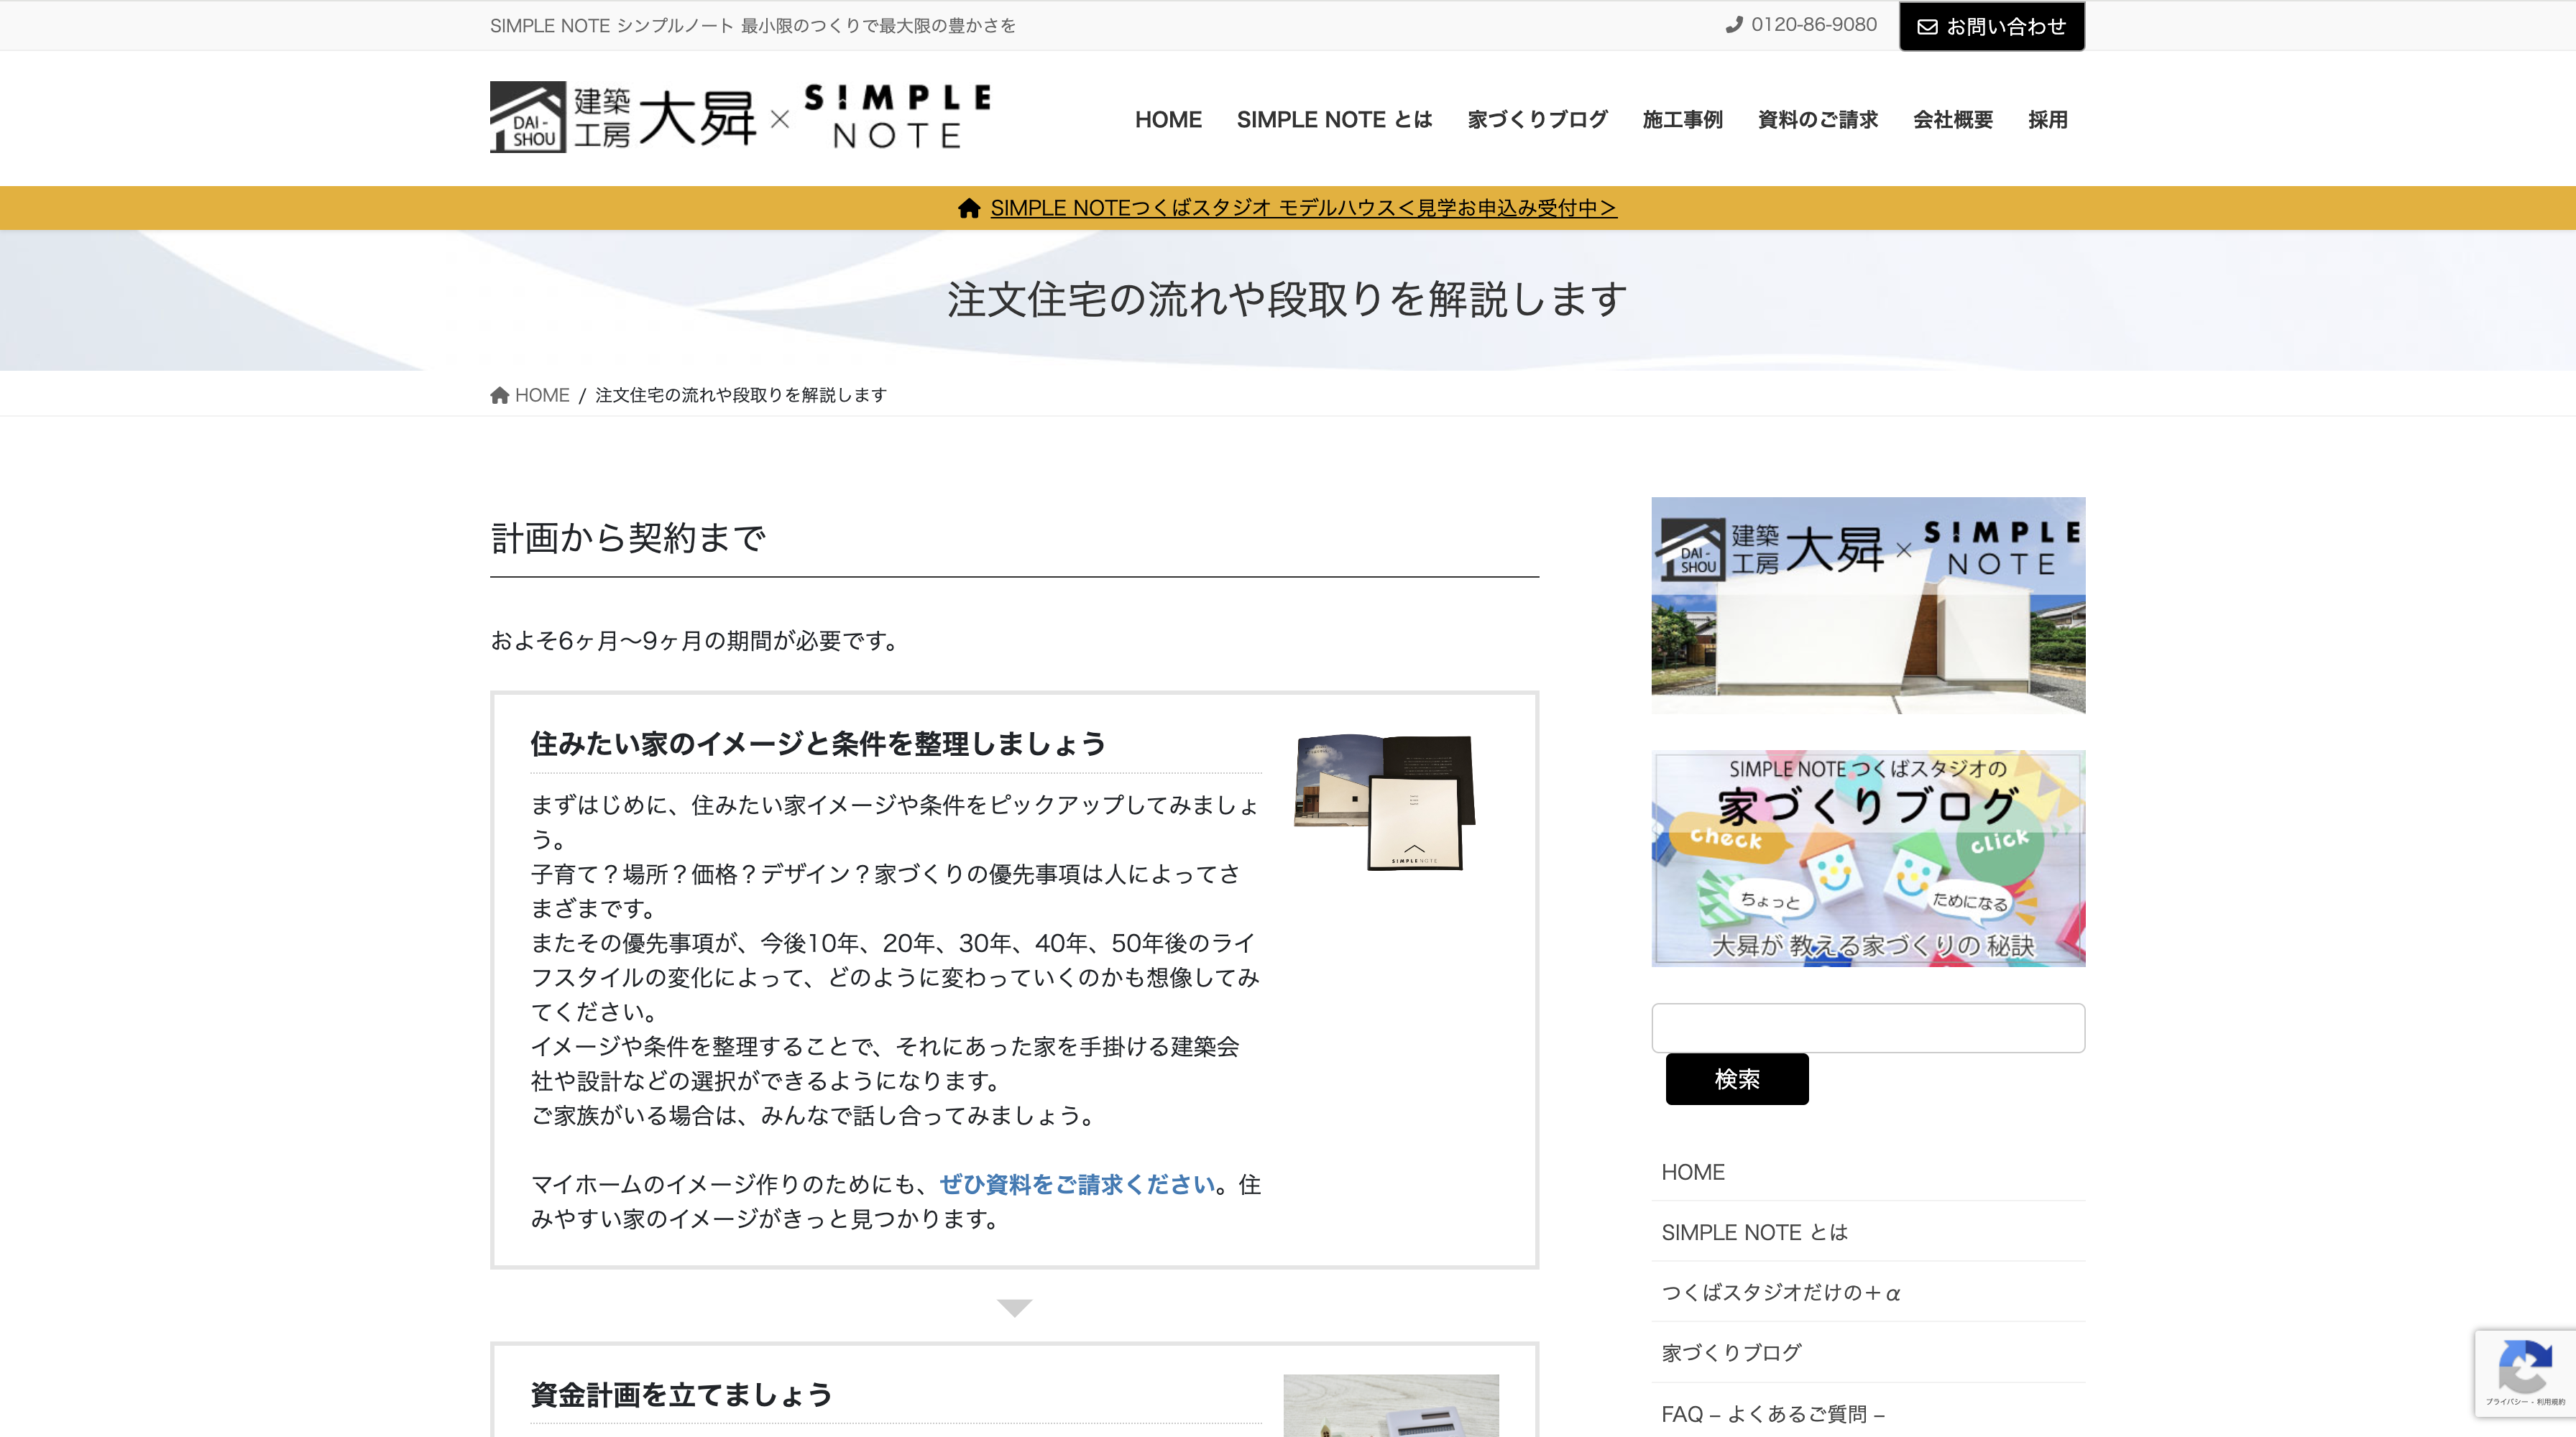Open SIMPLE NOTE とは in the sidebar menu
Image resolution: width=2576 pixels, height=1437 pixels.
point(1754,1232)
